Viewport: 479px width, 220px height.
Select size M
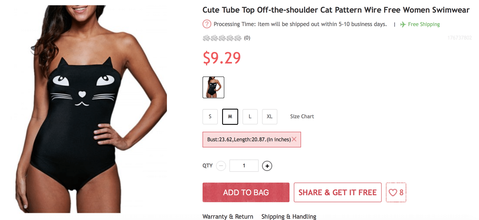(230, 116)
